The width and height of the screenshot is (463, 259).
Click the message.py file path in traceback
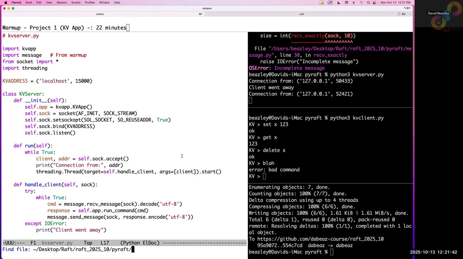click(x=330, y=52)
